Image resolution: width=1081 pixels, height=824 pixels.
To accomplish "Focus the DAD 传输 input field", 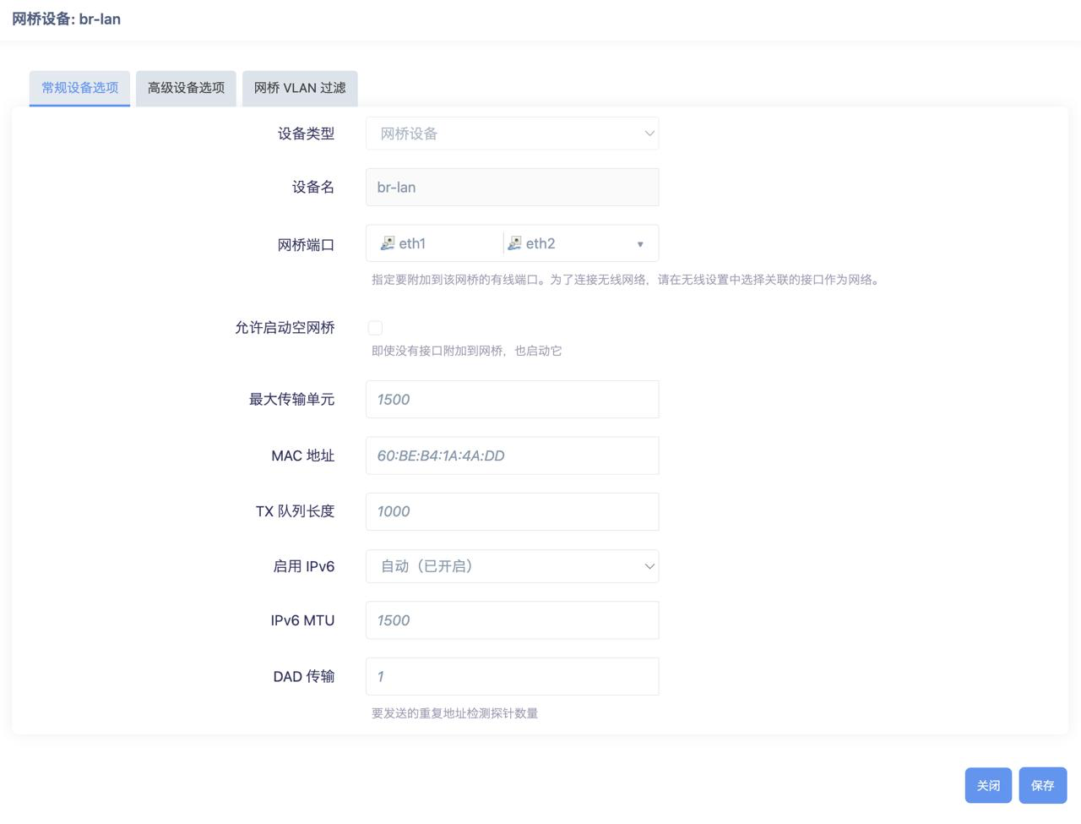I will pos(512,676).
